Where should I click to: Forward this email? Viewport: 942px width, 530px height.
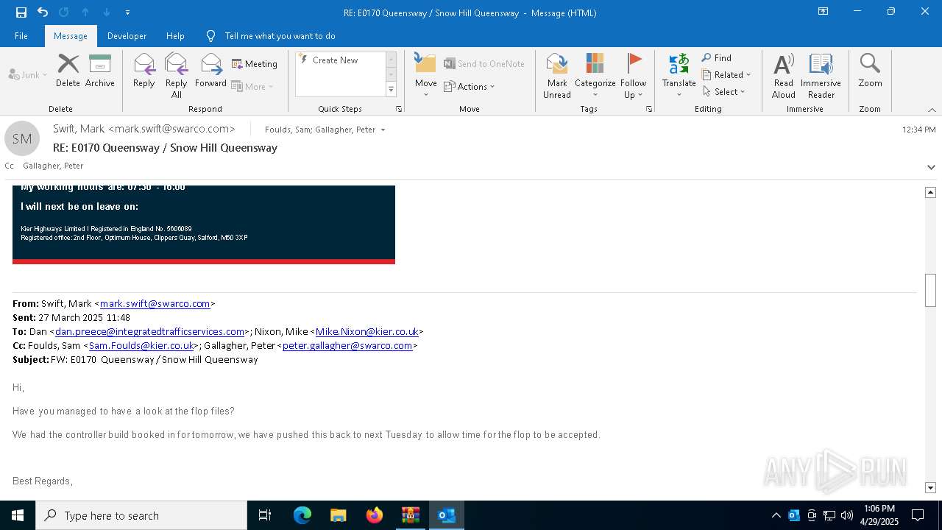click(x=211, y=71)
